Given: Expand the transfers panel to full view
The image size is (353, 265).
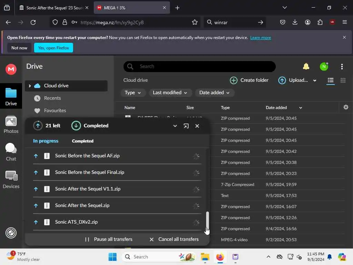Looking at the screenshot, I should pos(186,126).
